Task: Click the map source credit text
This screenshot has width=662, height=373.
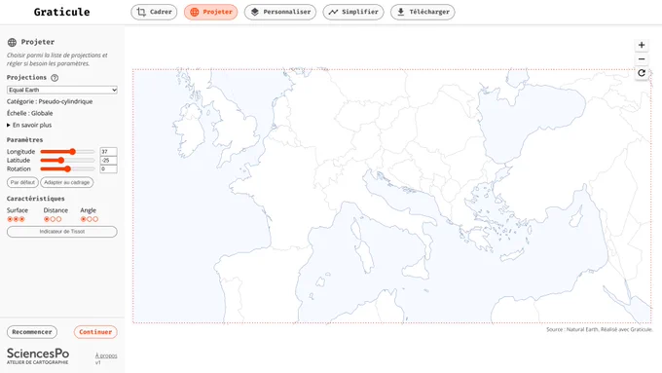Action: [599, 329]
